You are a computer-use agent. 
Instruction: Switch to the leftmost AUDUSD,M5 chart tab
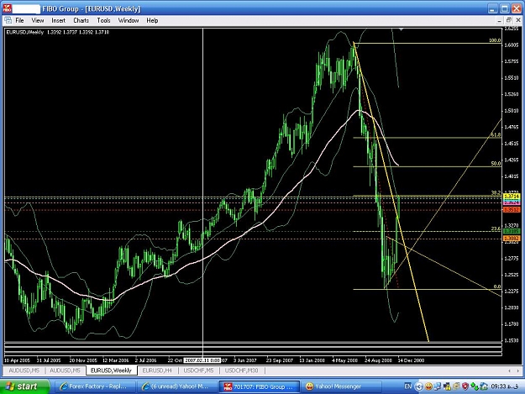24,370
